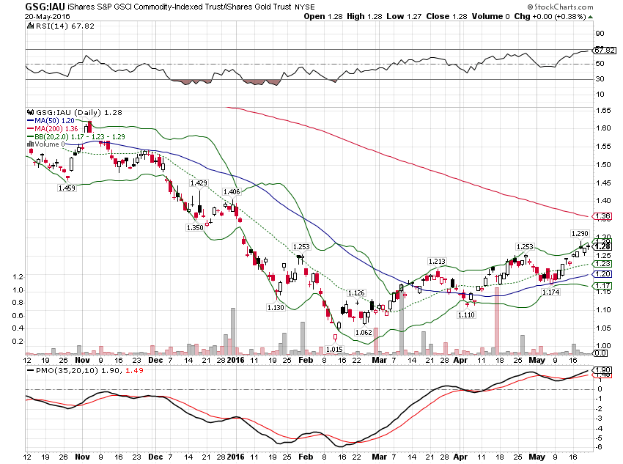The image size is (623, 464).
Task: Click the 1.55 price axis label
Action: (x=603, y=147)
